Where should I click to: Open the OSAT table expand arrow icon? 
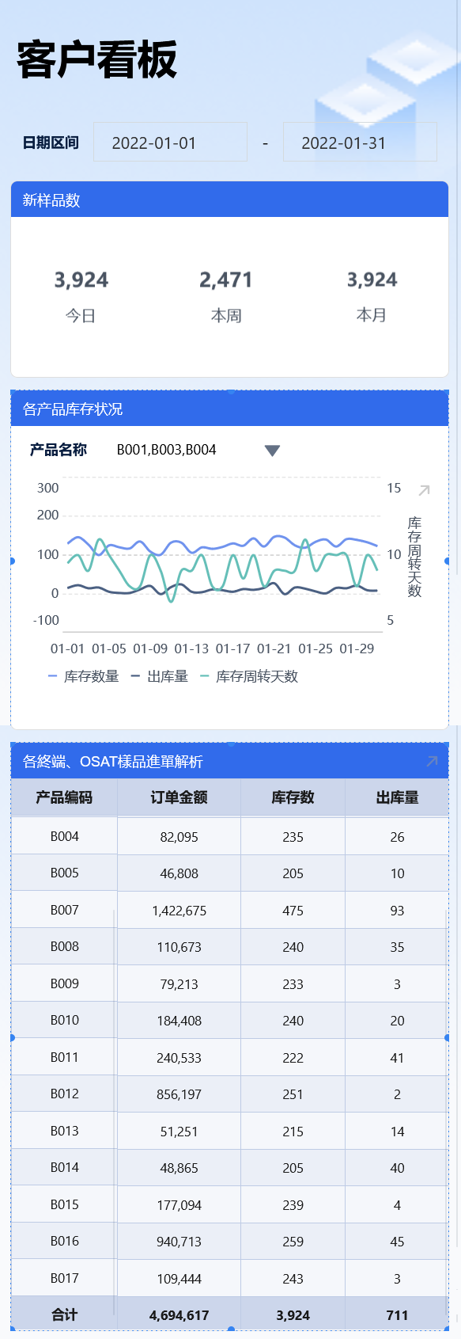pyautogui.click(x=432, y=761)
